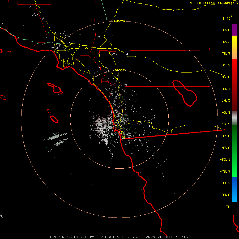
Task: Click the TH legend label
Action: pos(228,207)
